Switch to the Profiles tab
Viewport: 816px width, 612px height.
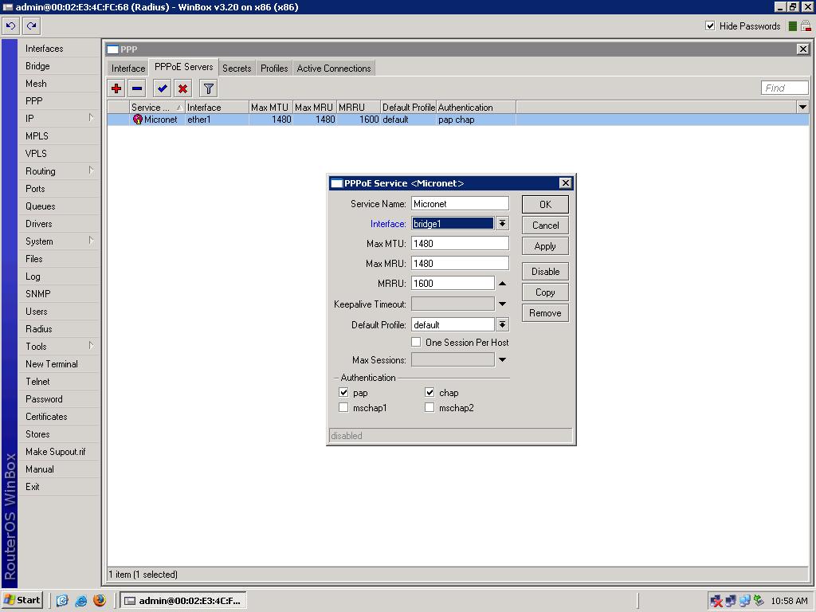click(274, 69)
